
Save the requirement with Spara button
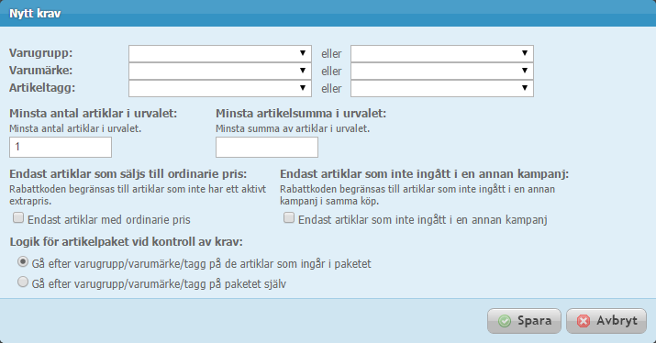click(524, 321)
